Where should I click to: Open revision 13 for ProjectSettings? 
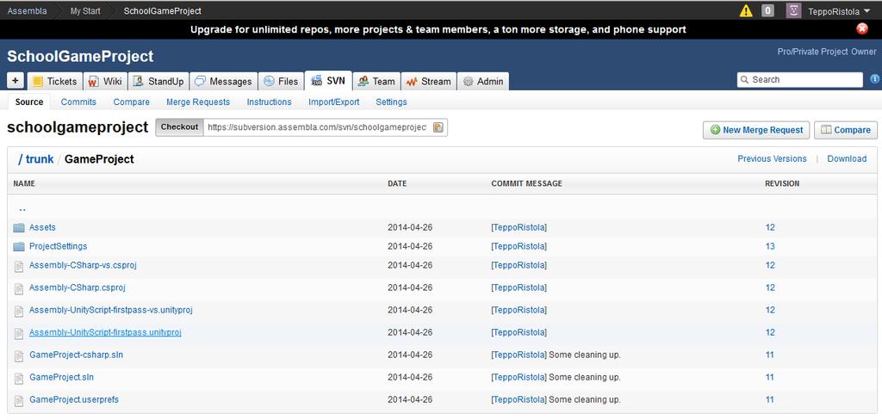pyautogui.click(x=770, y=246)
